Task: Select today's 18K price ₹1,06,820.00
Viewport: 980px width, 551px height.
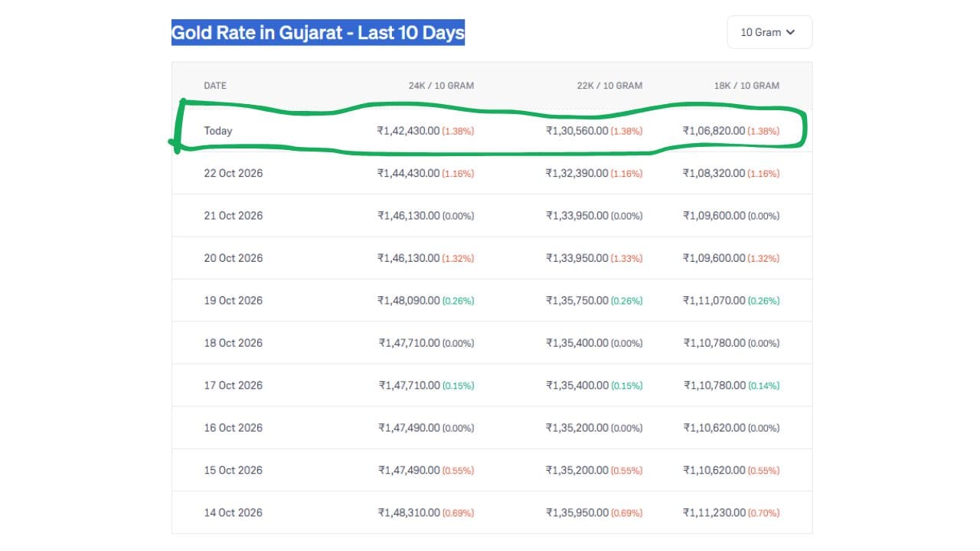Action: point(714,131)
